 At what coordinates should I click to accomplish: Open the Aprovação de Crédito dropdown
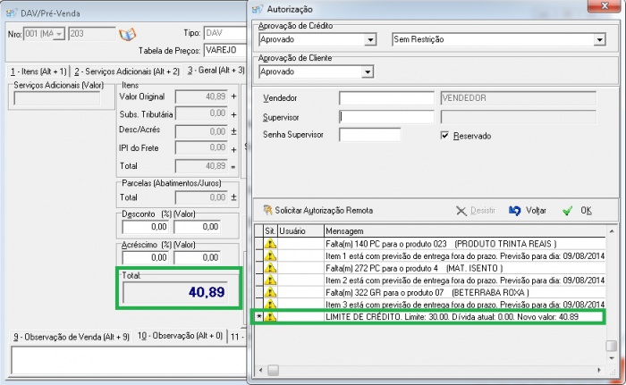(369, 41)
